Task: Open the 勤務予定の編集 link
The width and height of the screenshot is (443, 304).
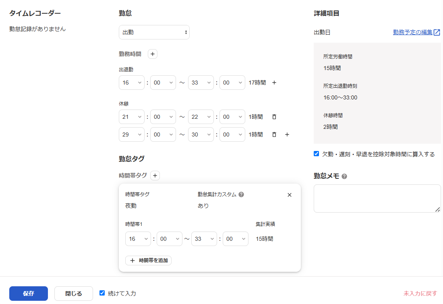Action: (x=412, y=32)
